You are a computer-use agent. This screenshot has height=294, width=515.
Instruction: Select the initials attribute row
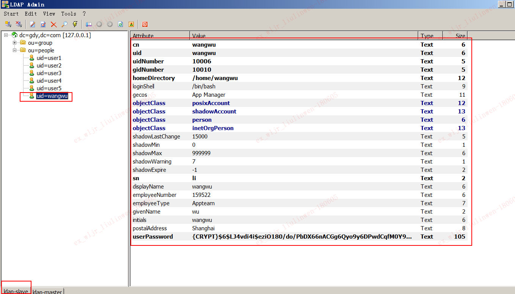click(299, 220)
